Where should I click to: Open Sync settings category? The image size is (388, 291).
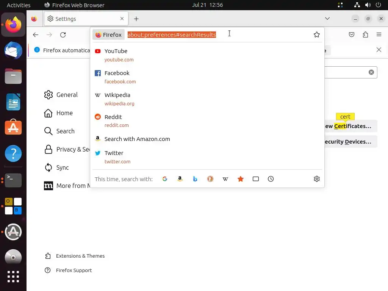click(56, 167)
